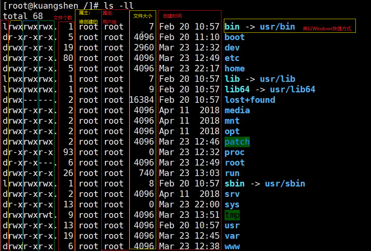Click the time "12:38" in www row
Screen dimensions: 371x251
pyautogui.click(x=207, y=246)
